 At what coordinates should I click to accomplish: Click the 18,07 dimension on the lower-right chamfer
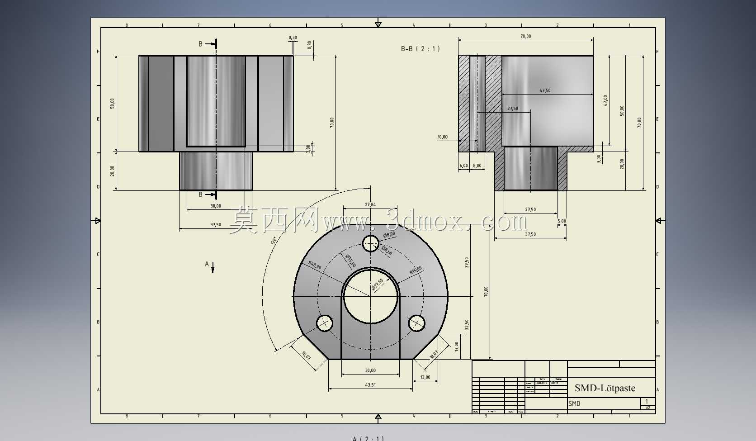pyautogui.click(x=434, y=355)
